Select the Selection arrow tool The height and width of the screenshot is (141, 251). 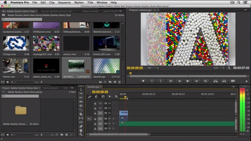pos(81,90)
